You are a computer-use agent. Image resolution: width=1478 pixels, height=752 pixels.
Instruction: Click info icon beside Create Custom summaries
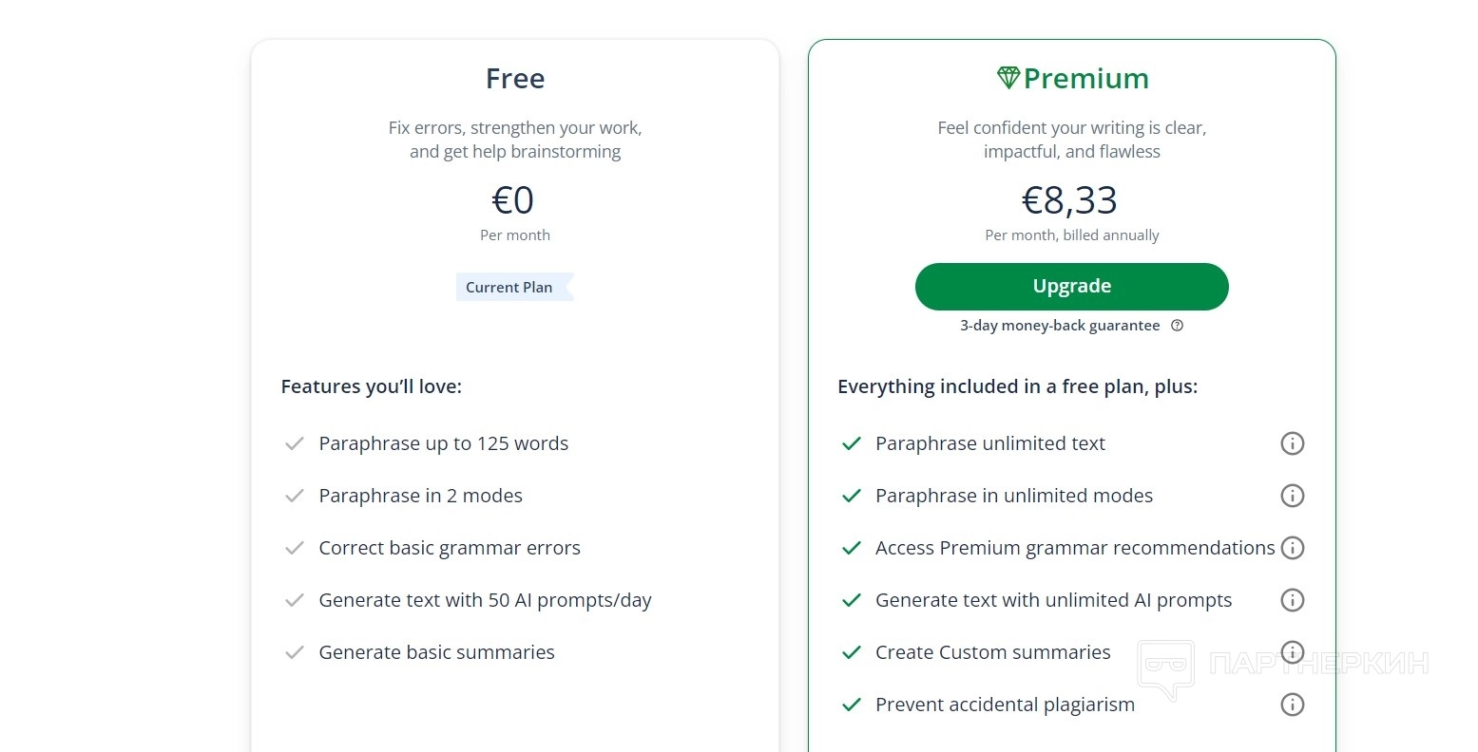click(1292, 652)
